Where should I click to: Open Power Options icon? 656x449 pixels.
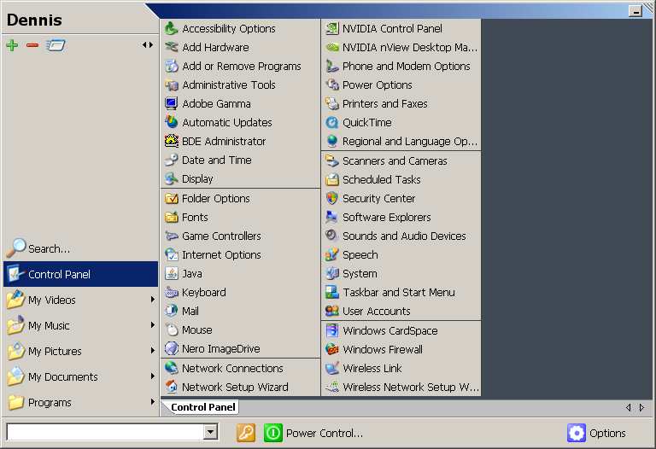tap(331, 85)
